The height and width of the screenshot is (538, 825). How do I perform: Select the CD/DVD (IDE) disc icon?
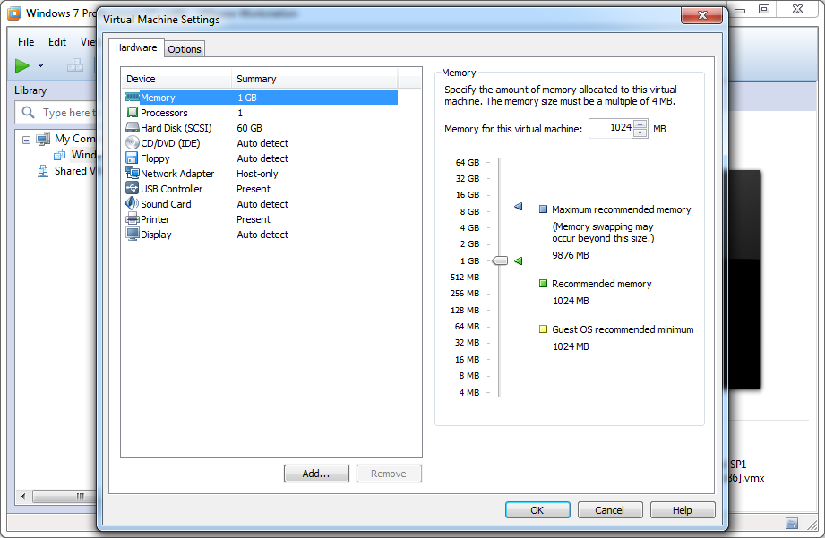click(x=133, y=143)
